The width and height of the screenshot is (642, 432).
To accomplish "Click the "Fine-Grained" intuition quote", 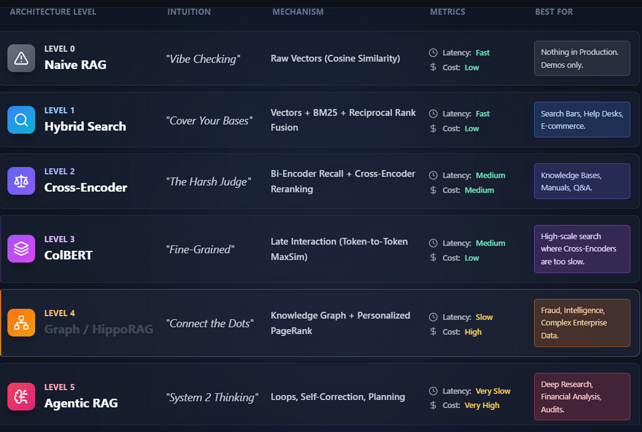I will (200, 250).
